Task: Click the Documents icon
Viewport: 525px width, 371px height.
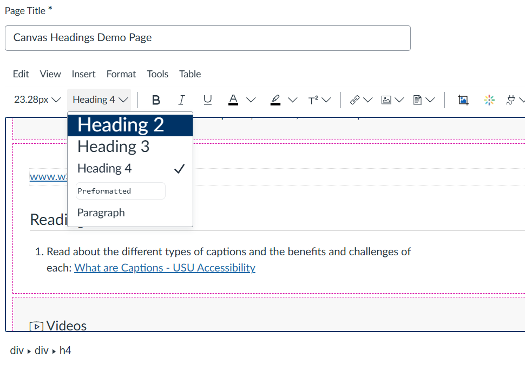Action: click(x=417, y=100)
